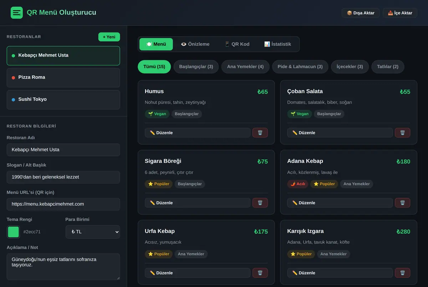Click the Acılı tag on Adana Kebap
This screenshot has width=428, height=287.
point(298,184)
